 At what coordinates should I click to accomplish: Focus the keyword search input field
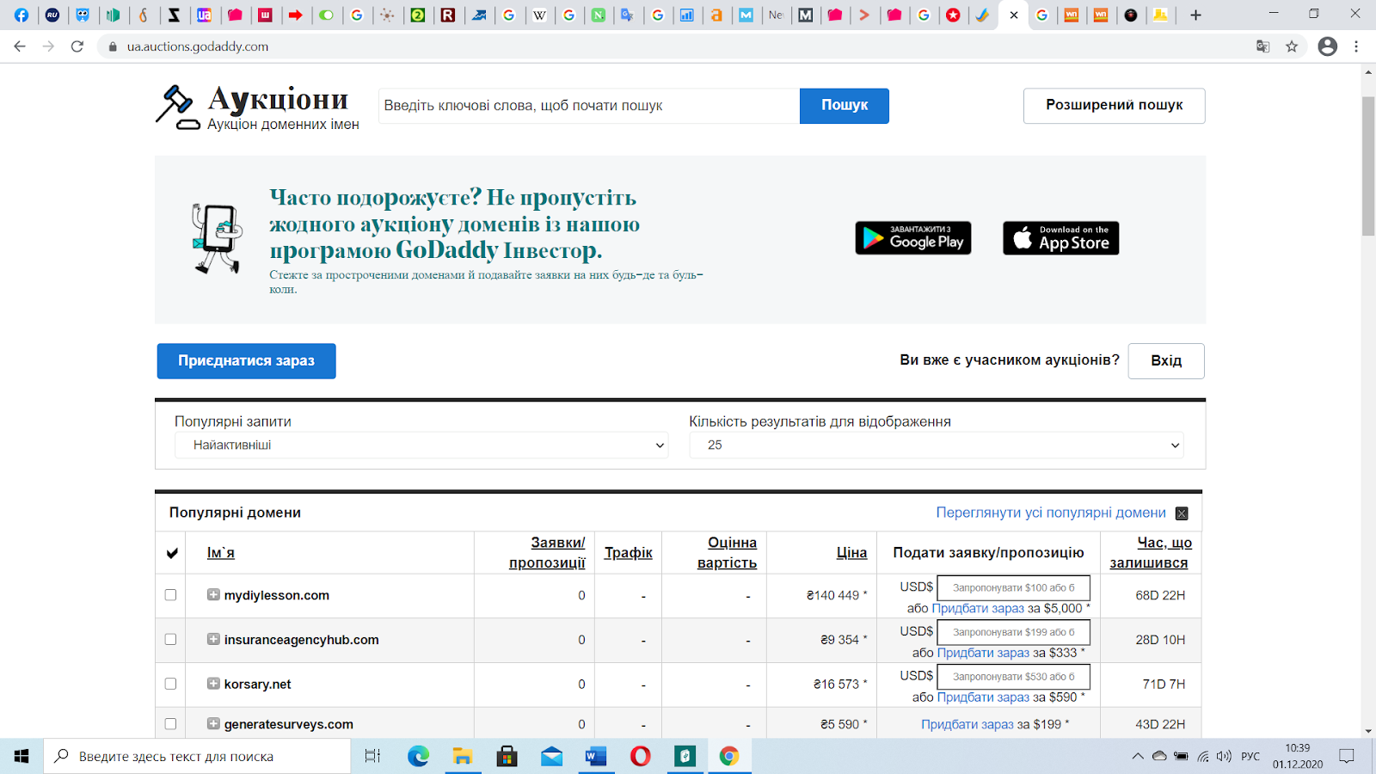(x=589, y=106)
